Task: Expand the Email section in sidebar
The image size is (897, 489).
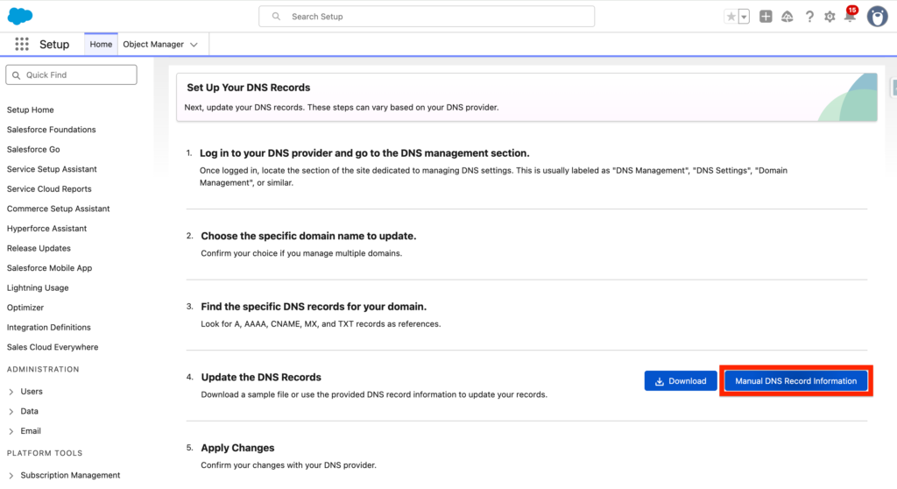Action: pyautogui.click(x=11, y=431)
